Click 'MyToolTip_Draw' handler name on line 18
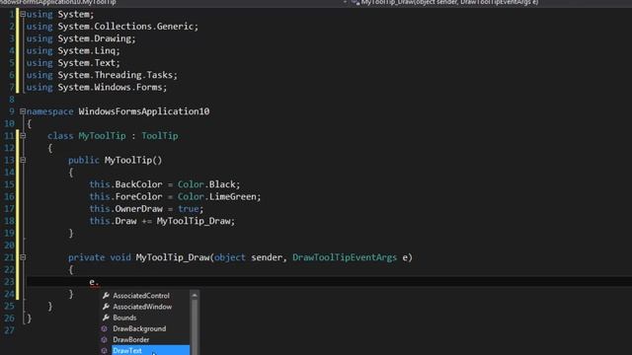This screenshot has width=632, height=355. pyautogui.click(x=194, y=221)
